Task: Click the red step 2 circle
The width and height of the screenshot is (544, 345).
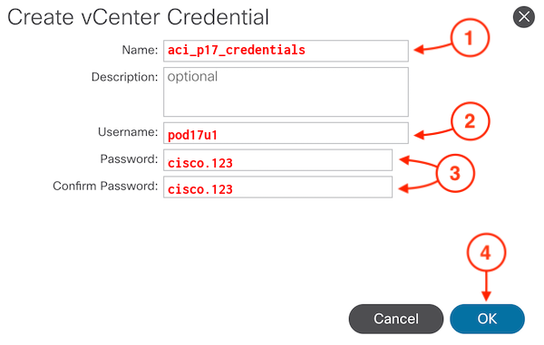Action: tap(470, 121)
